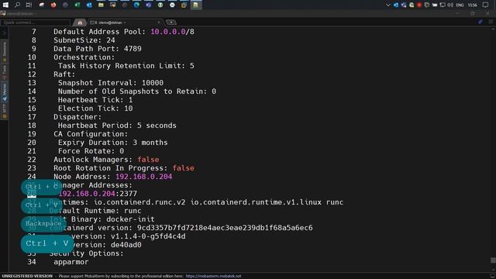Open the Windows notification center

(486, 5)
